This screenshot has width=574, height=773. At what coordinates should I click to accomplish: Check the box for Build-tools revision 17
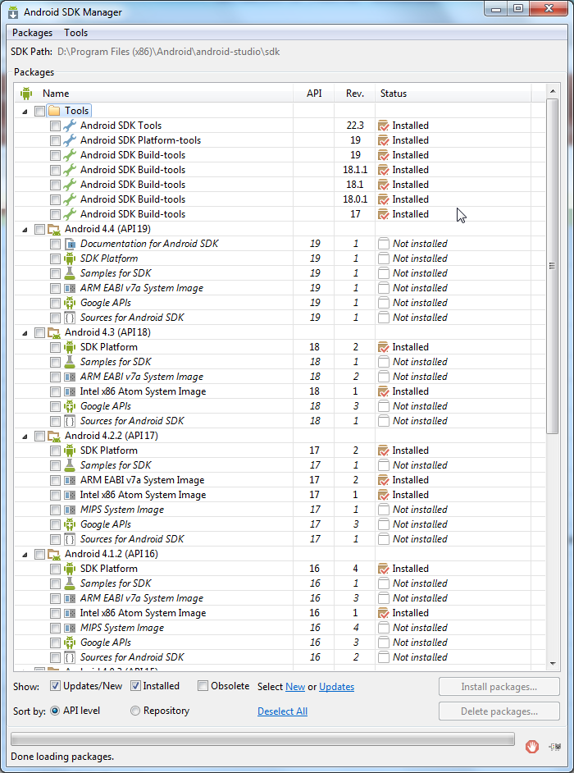[55, 214]
